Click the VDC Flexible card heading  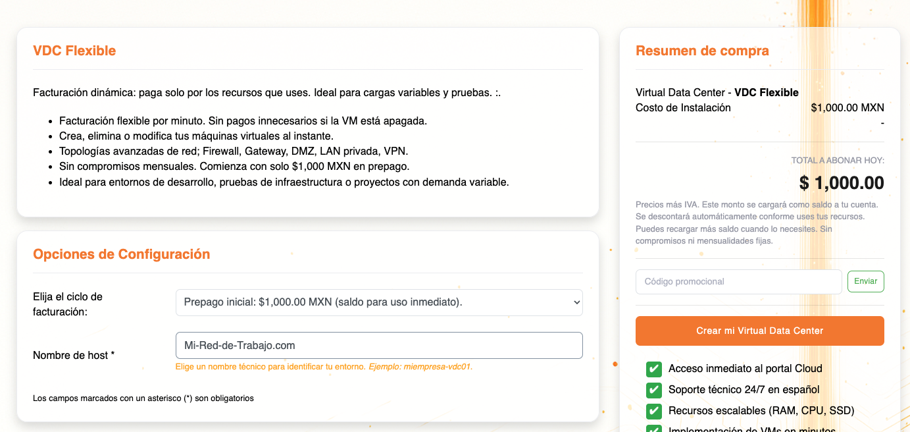74,51
